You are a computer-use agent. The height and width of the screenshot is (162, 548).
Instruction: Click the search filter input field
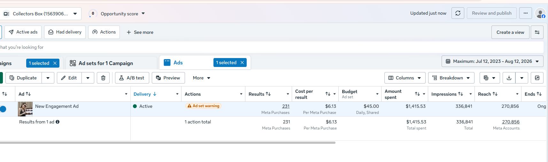pyautogui.click(x=272, y=47)
